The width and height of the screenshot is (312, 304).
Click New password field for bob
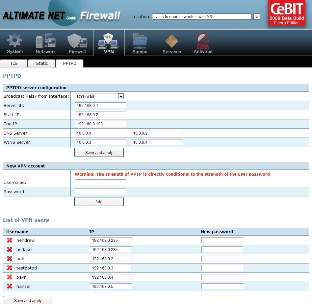tap(222, 259)
